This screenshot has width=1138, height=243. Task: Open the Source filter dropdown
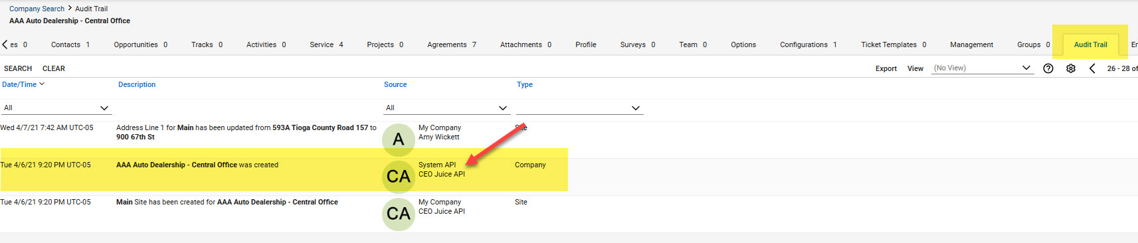coord(447,108)
